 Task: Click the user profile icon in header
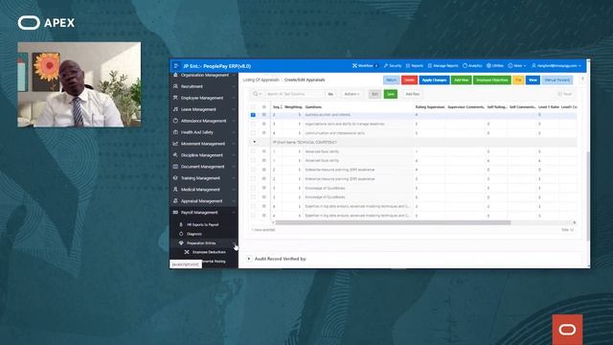tap(534, 66)
